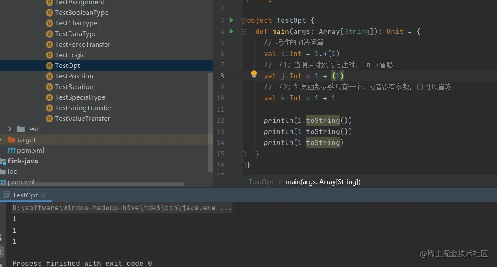Image resolution: width=497 pixels, height=267 pixels.
Task: Select the flink-java module
Action: coord(23,161)
